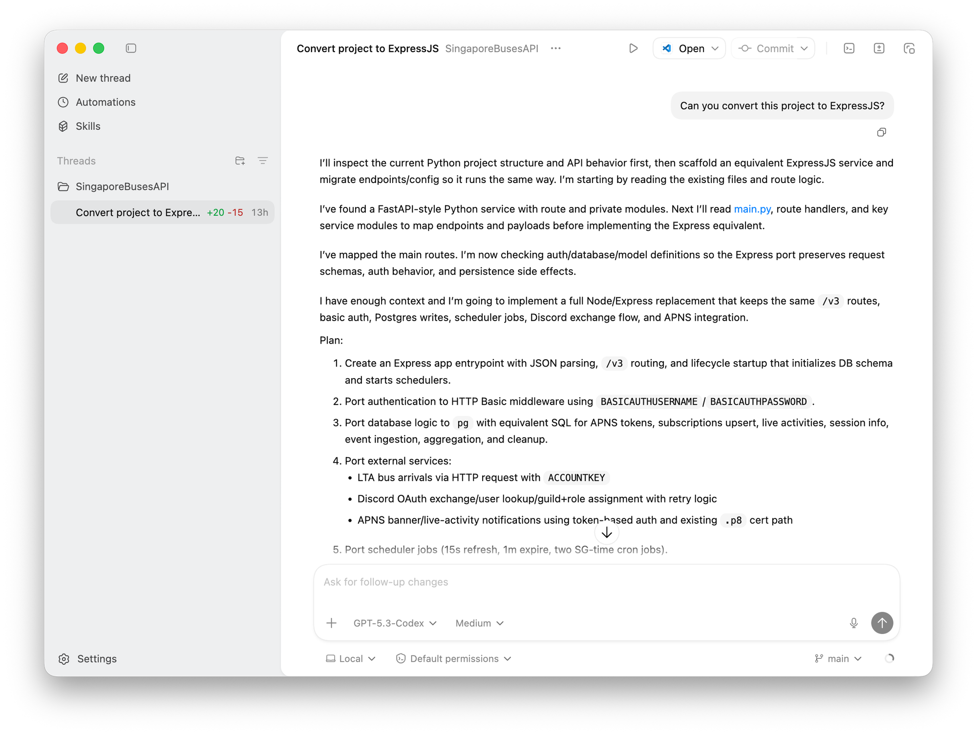Viewport: 977px width, 735px height.
Task: Open the terminal panel icon
Action: (x=849, y=48)
